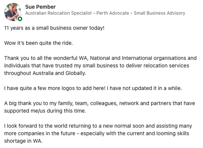Viewport: 203px width, 148px height.
Task: Click the 'Wow it's been quite the ride' sentence
Action: click(x=39, y=43)
